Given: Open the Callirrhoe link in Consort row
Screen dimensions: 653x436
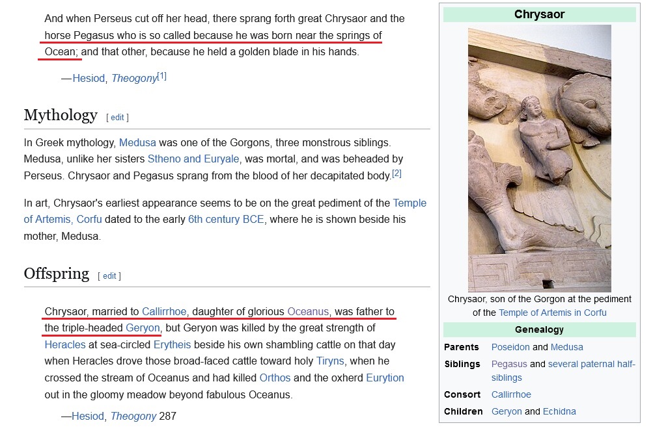Looking at the screenshot, I should pos(511,394).
